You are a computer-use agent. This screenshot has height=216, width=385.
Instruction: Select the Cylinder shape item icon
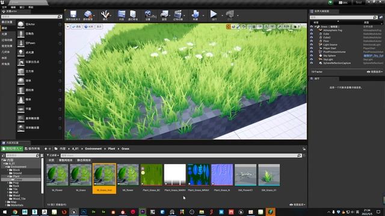pyautogui.click(x=21, y=90)
